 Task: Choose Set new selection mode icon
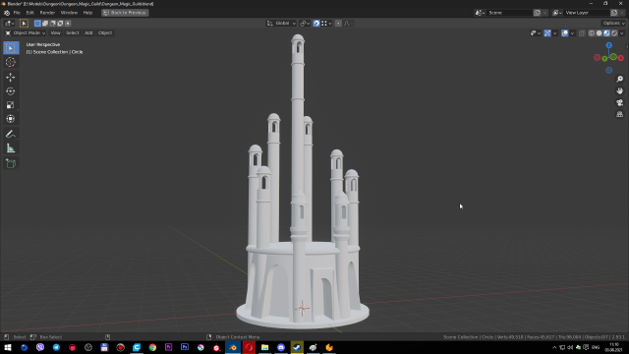pyautogui.click(x=37, y=24)
